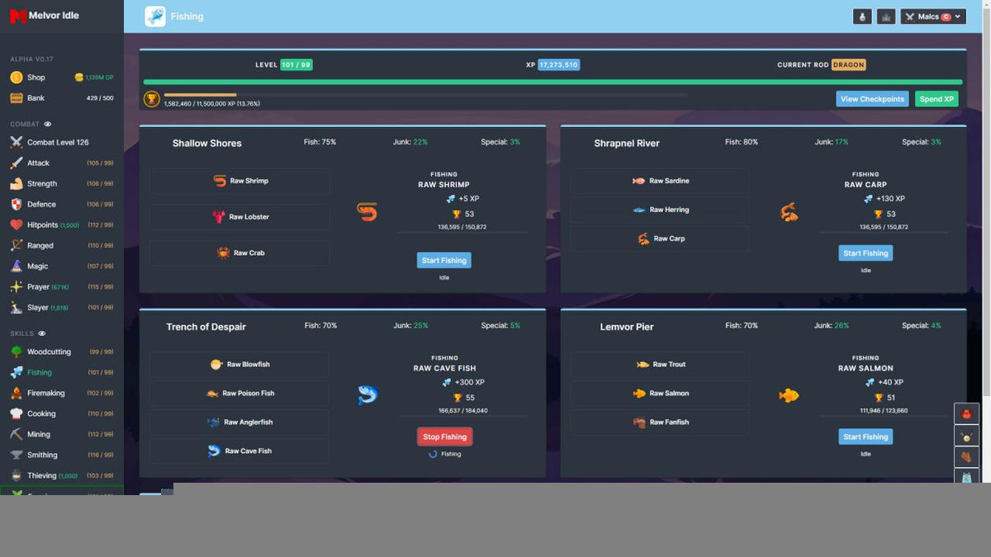
Task: Select Raw Fanfish in Lemvor Pier
Action: click(x=661, y=422)
